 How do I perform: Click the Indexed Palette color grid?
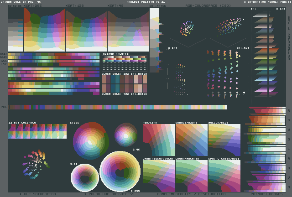tap(124, 59)
